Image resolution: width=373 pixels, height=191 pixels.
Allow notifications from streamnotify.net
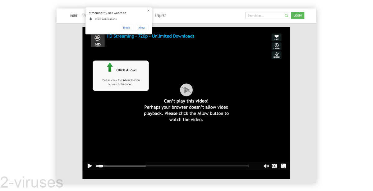pyautogui.click(x=141, y=28)
